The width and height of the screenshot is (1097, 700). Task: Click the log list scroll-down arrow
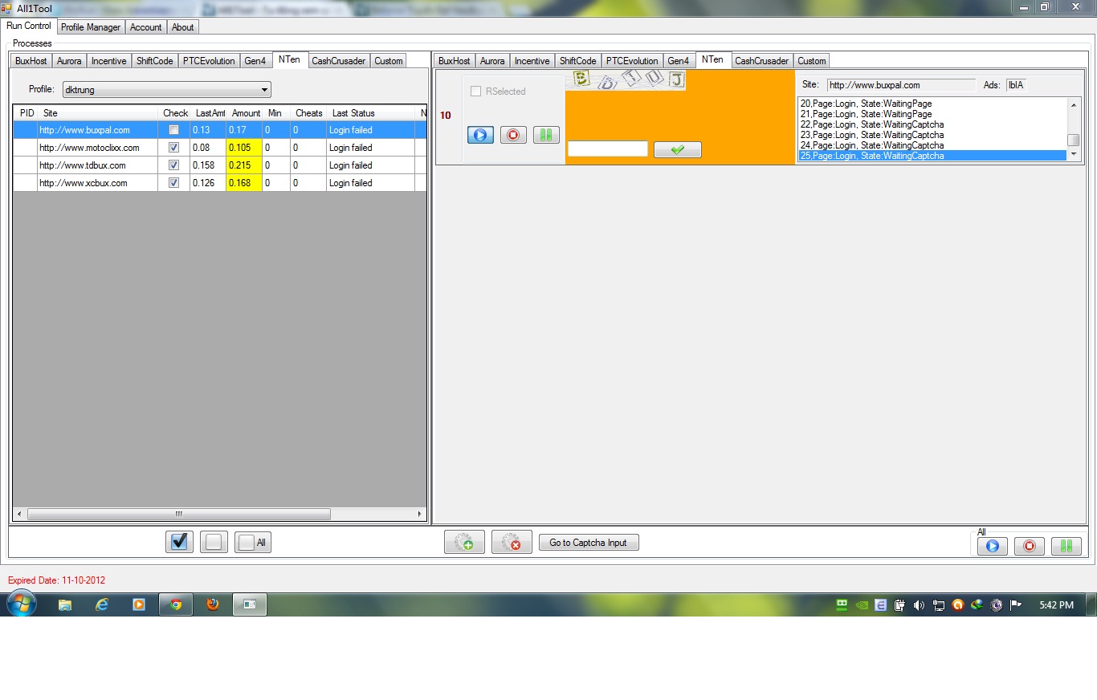tap(1073, 155)
